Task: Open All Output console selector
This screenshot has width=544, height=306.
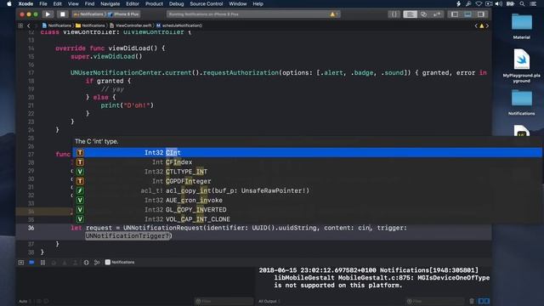Action: 269,301
